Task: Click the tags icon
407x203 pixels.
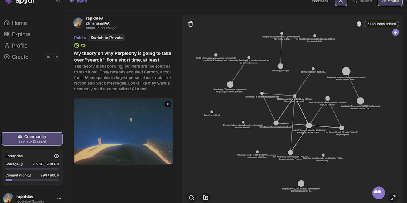Action: pos(83,45)
